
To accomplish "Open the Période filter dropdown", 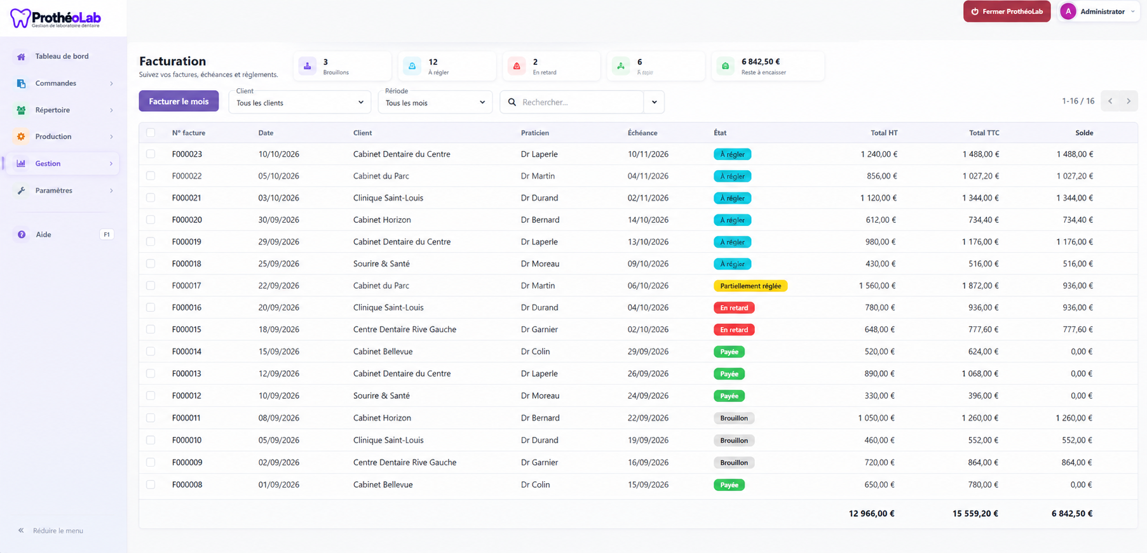I will click(435, 102).
